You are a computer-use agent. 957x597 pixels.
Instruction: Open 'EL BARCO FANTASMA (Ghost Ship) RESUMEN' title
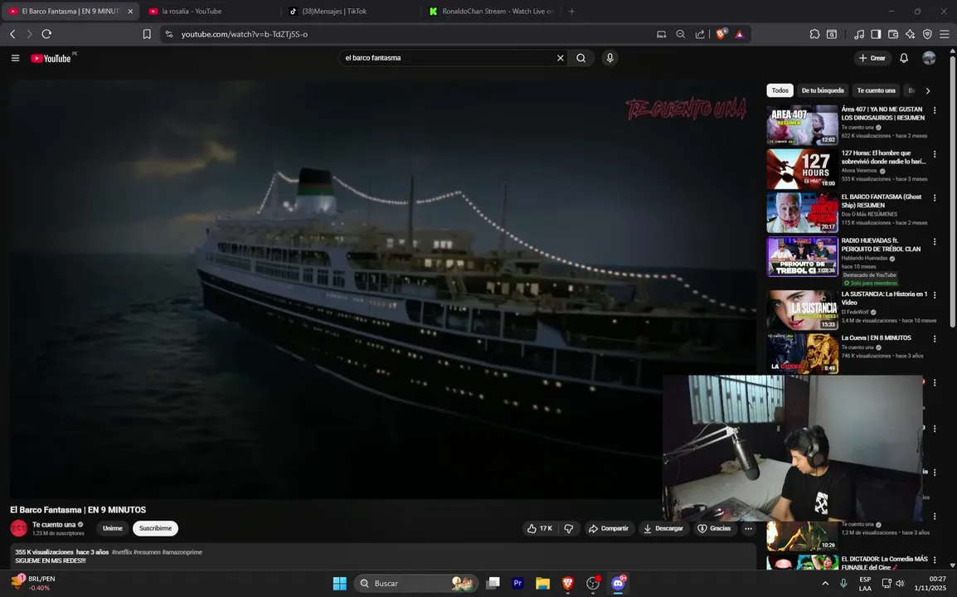[x=882, y=201]
